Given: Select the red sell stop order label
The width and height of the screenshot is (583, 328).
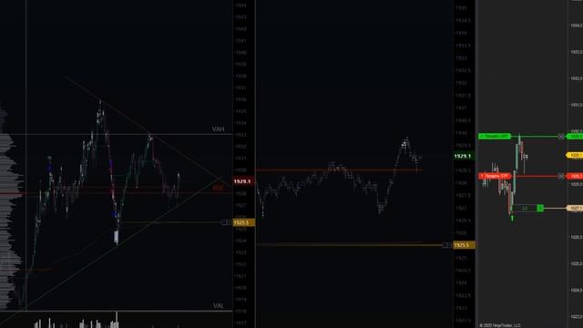Looking at the screenshot, I should click(495, 176).
